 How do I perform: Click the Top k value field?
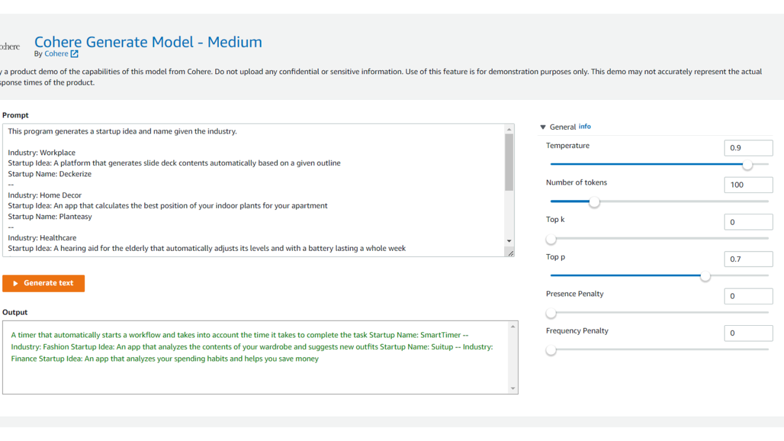tap(748, 222)
